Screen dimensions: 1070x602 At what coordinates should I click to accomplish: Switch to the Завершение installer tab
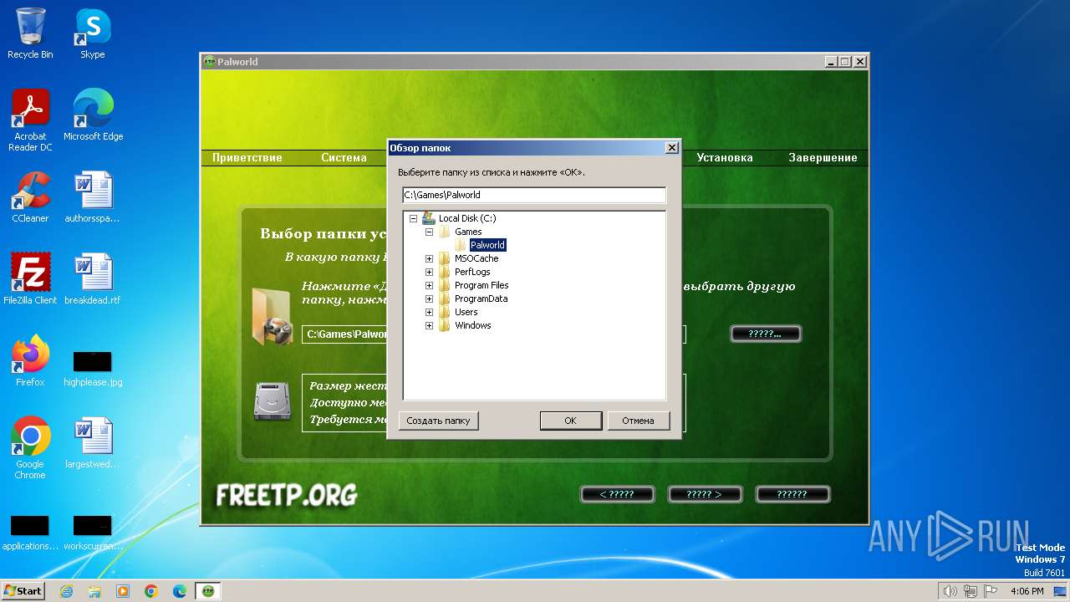click(x=823, y=157)
